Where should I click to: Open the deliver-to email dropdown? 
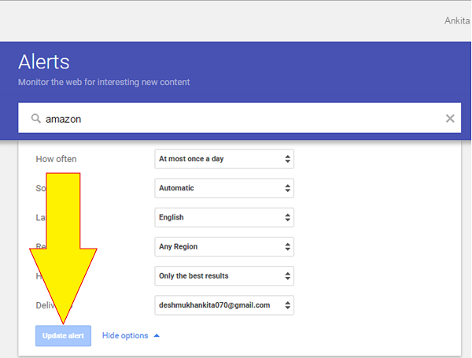pyautogui.click(x=224, y=305)
